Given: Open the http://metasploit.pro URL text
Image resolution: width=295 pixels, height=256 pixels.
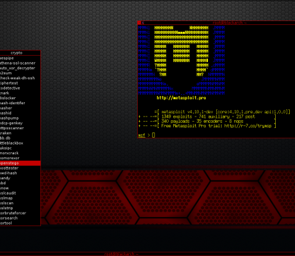Looking at the screenshot, I should (181, 98).
